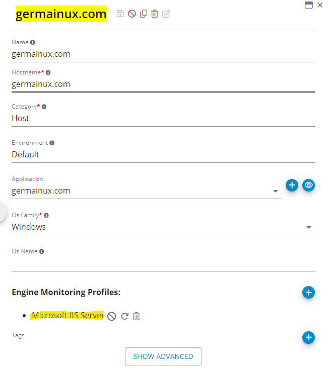Click the Microsoft IIS Server profile link
This screenshot has width=330, height=370.
point(68,316)
